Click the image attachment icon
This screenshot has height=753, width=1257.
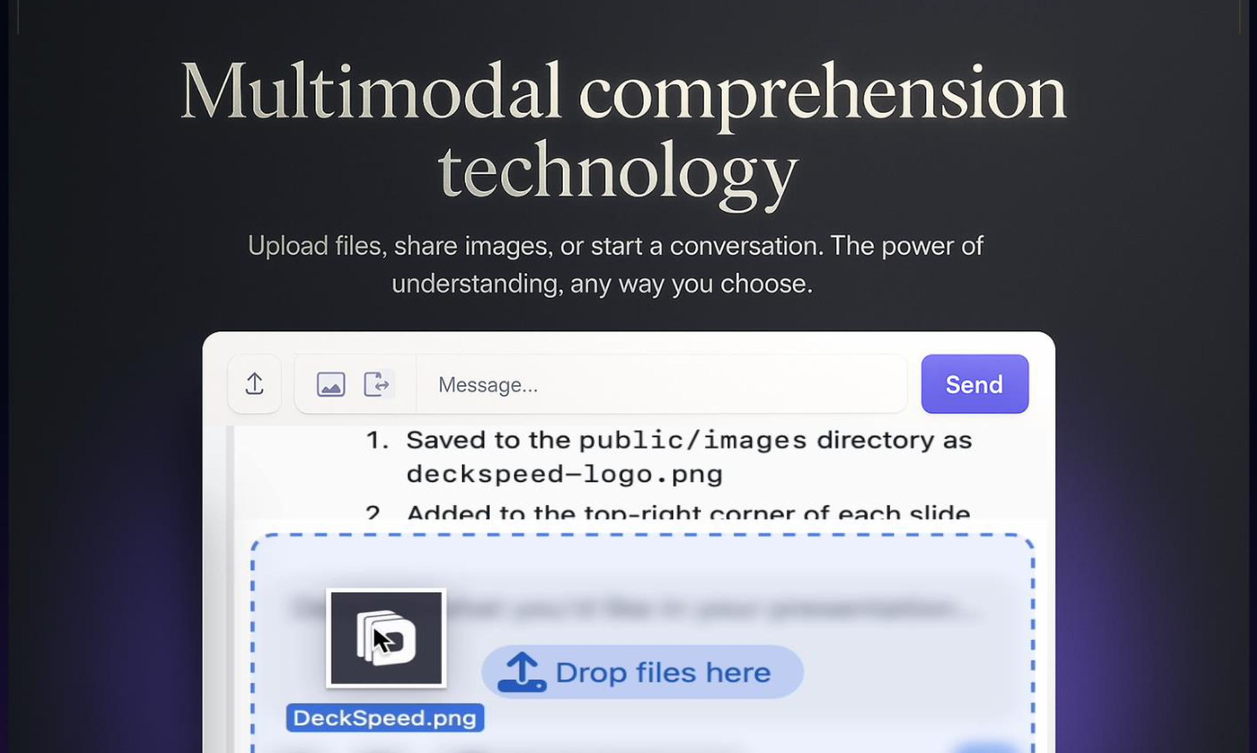(331, 384)
